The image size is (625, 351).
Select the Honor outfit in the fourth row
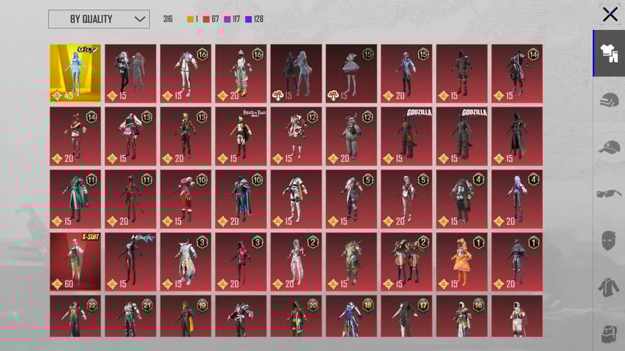(x=130, y=261)
